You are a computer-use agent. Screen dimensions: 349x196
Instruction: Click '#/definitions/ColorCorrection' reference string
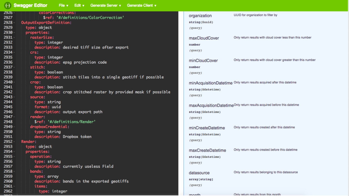click(x=90, y=18)
